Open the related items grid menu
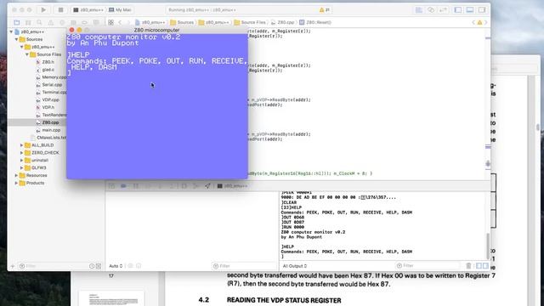This screenshot has height=306, width=544. click(111, 22)
